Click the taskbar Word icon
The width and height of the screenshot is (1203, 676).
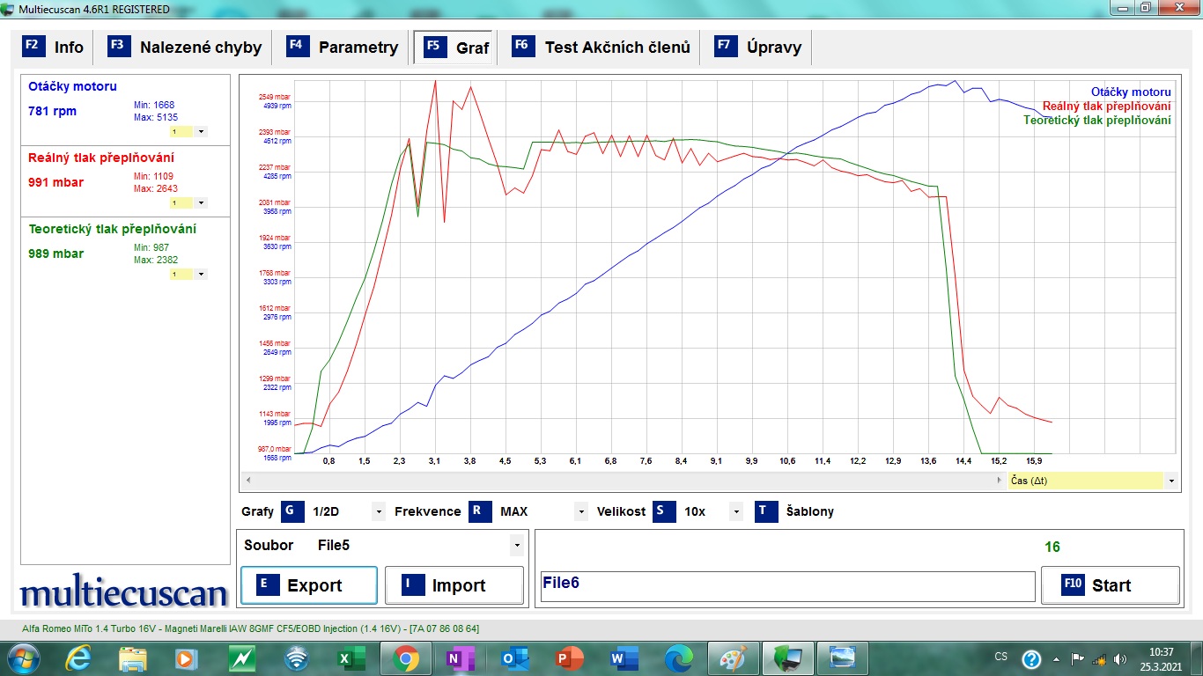624,658
